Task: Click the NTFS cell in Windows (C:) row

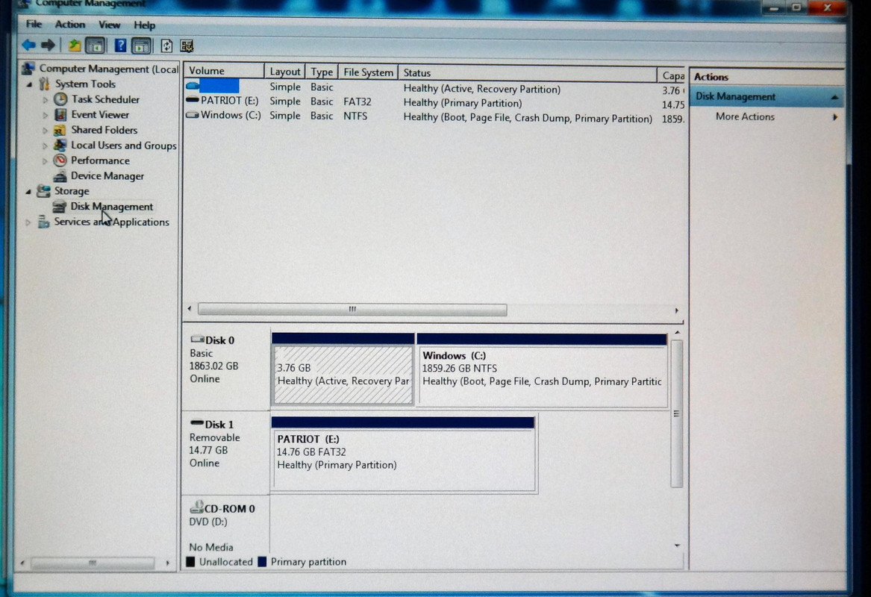Action: coord(355,116)
